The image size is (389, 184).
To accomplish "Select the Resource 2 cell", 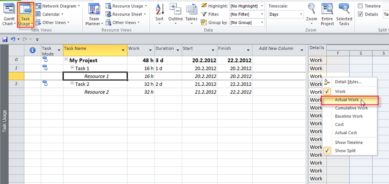I will click(96, 92).
